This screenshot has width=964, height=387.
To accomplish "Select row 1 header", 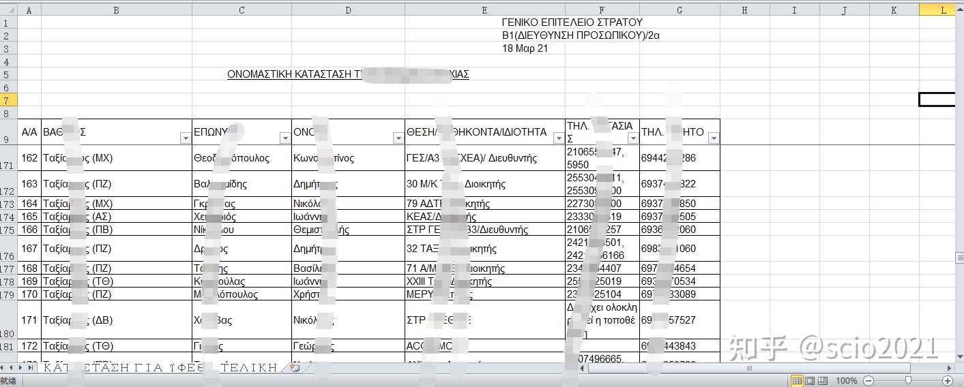I will [x=8, y=22].
